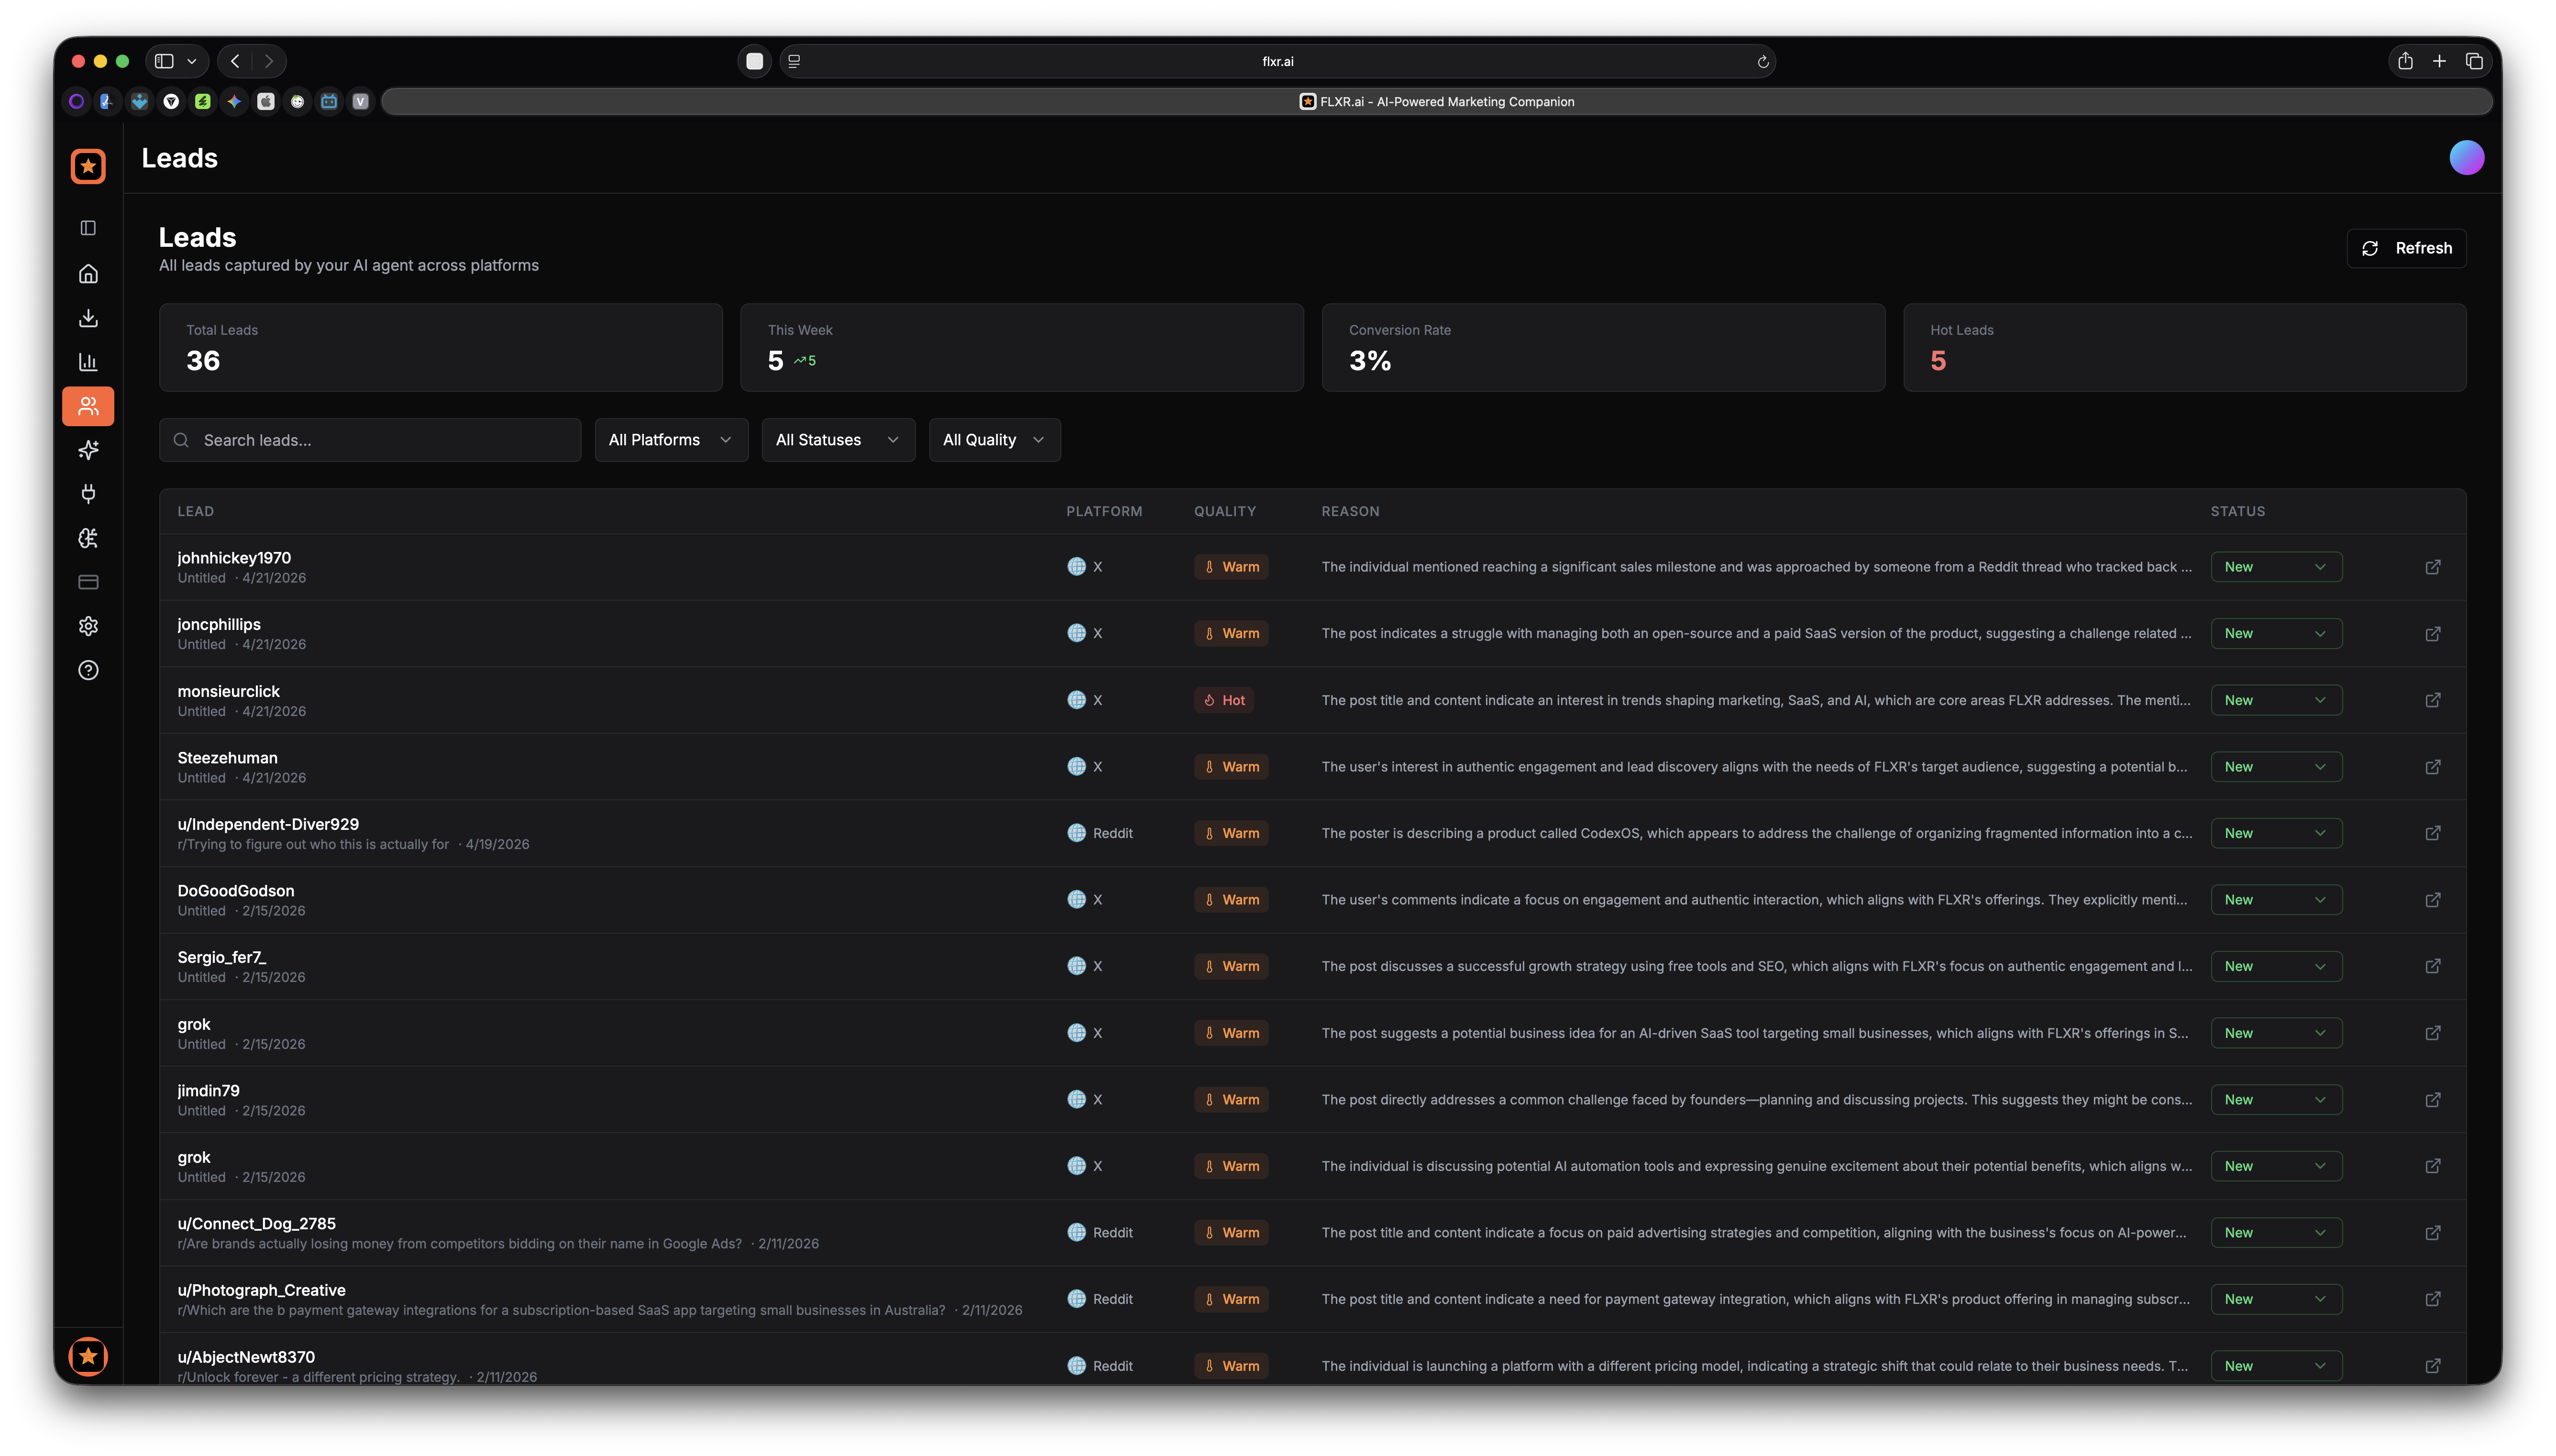
Task: Open external link for joncphillips lead
Action: [x=2432, y=634]
